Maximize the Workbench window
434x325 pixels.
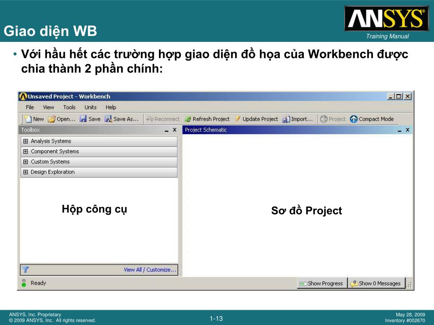[399, 96]
